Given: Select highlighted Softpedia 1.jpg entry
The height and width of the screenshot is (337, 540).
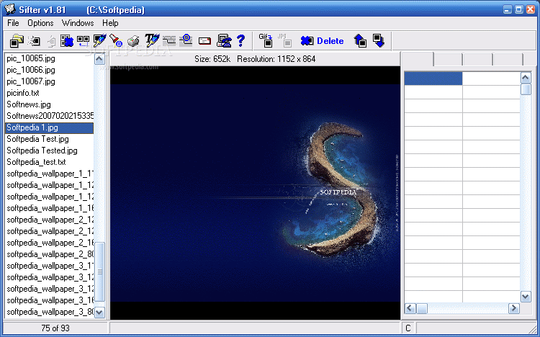Looking at the screenshot, I should click(x=49, y=127).
